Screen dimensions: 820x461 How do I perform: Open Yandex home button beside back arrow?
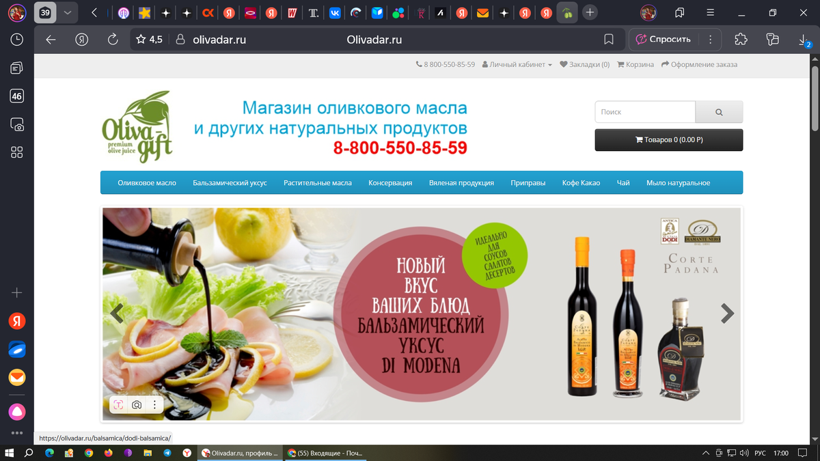(82, 40)
